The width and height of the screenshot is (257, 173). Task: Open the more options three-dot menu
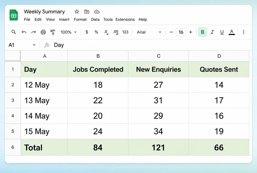point(244,32)
